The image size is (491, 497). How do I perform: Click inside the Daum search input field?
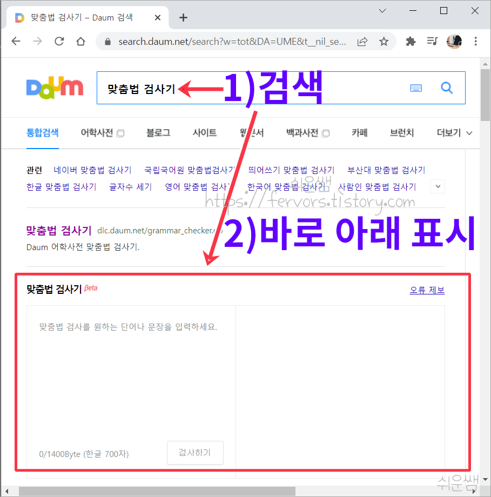(281, 88)
